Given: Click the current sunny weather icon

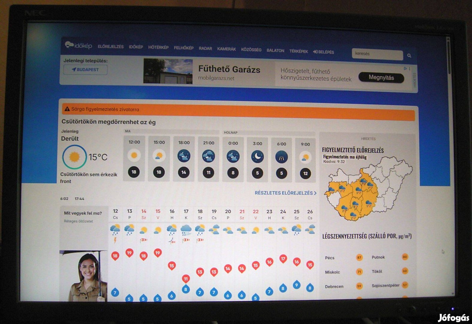Looking at the screenshot, I should coord(74,157).
